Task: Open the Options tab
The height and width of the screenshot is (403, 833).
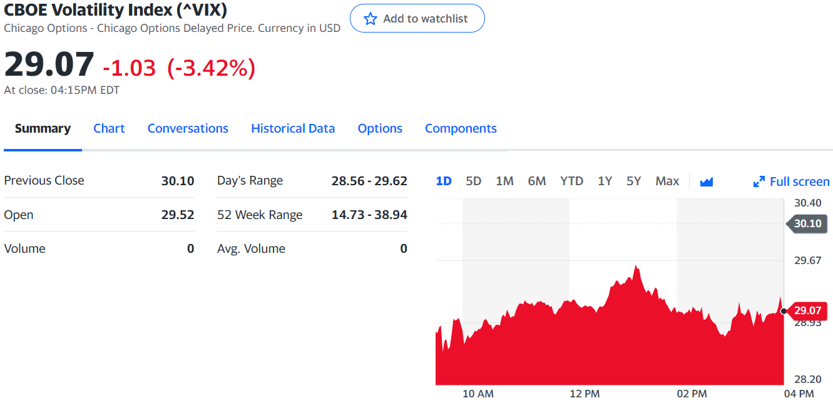Action: (380, 128)
